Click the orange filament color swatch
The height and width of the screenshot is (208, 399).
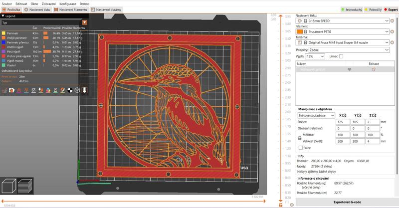click(300, 32)
